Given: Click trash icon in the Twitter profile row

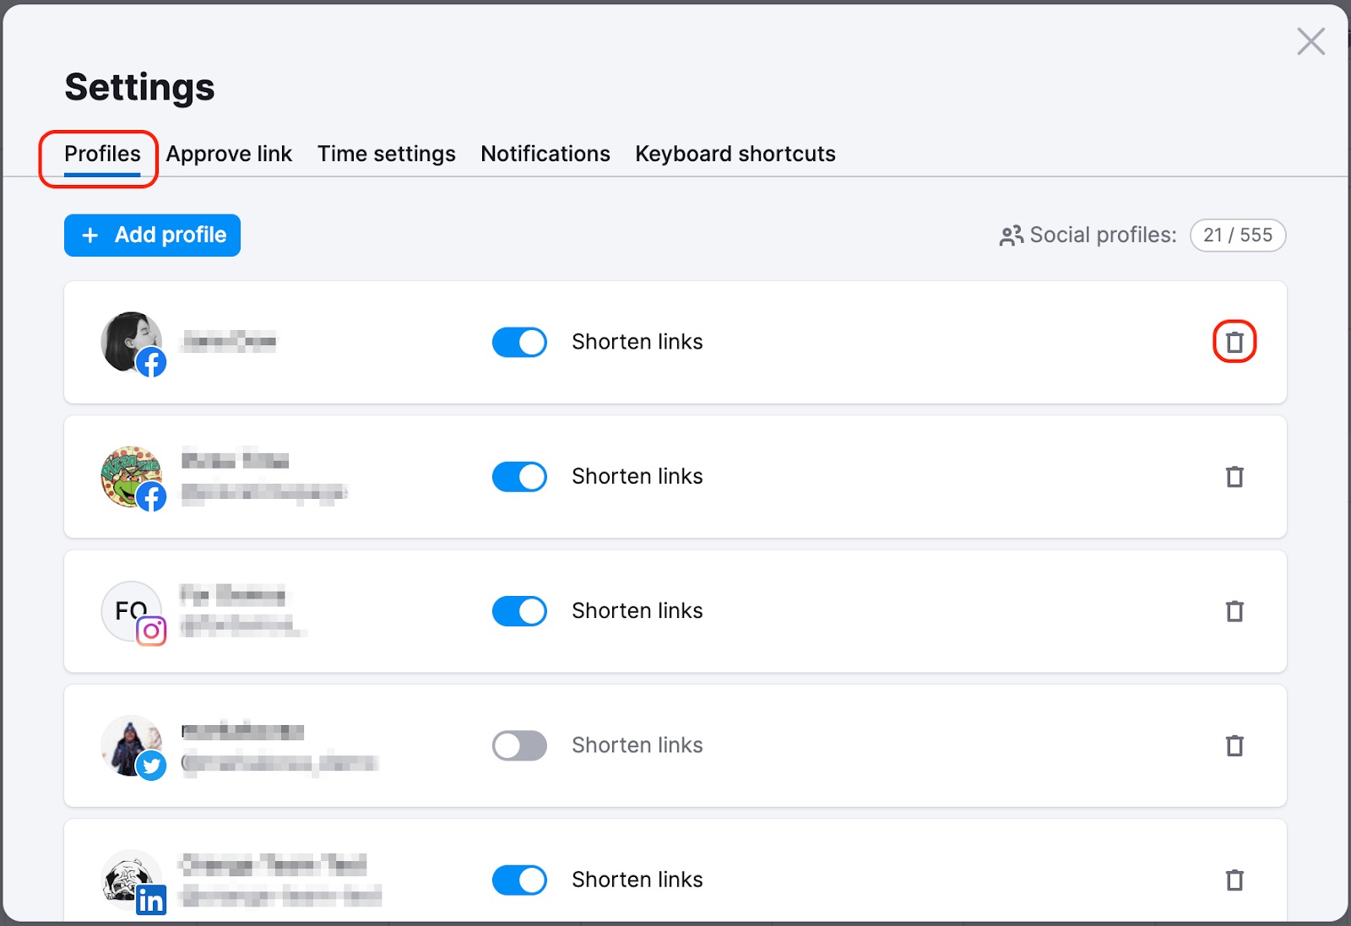Looking at the screenshot, I should pyautogui.click(x=1234, y=745).
